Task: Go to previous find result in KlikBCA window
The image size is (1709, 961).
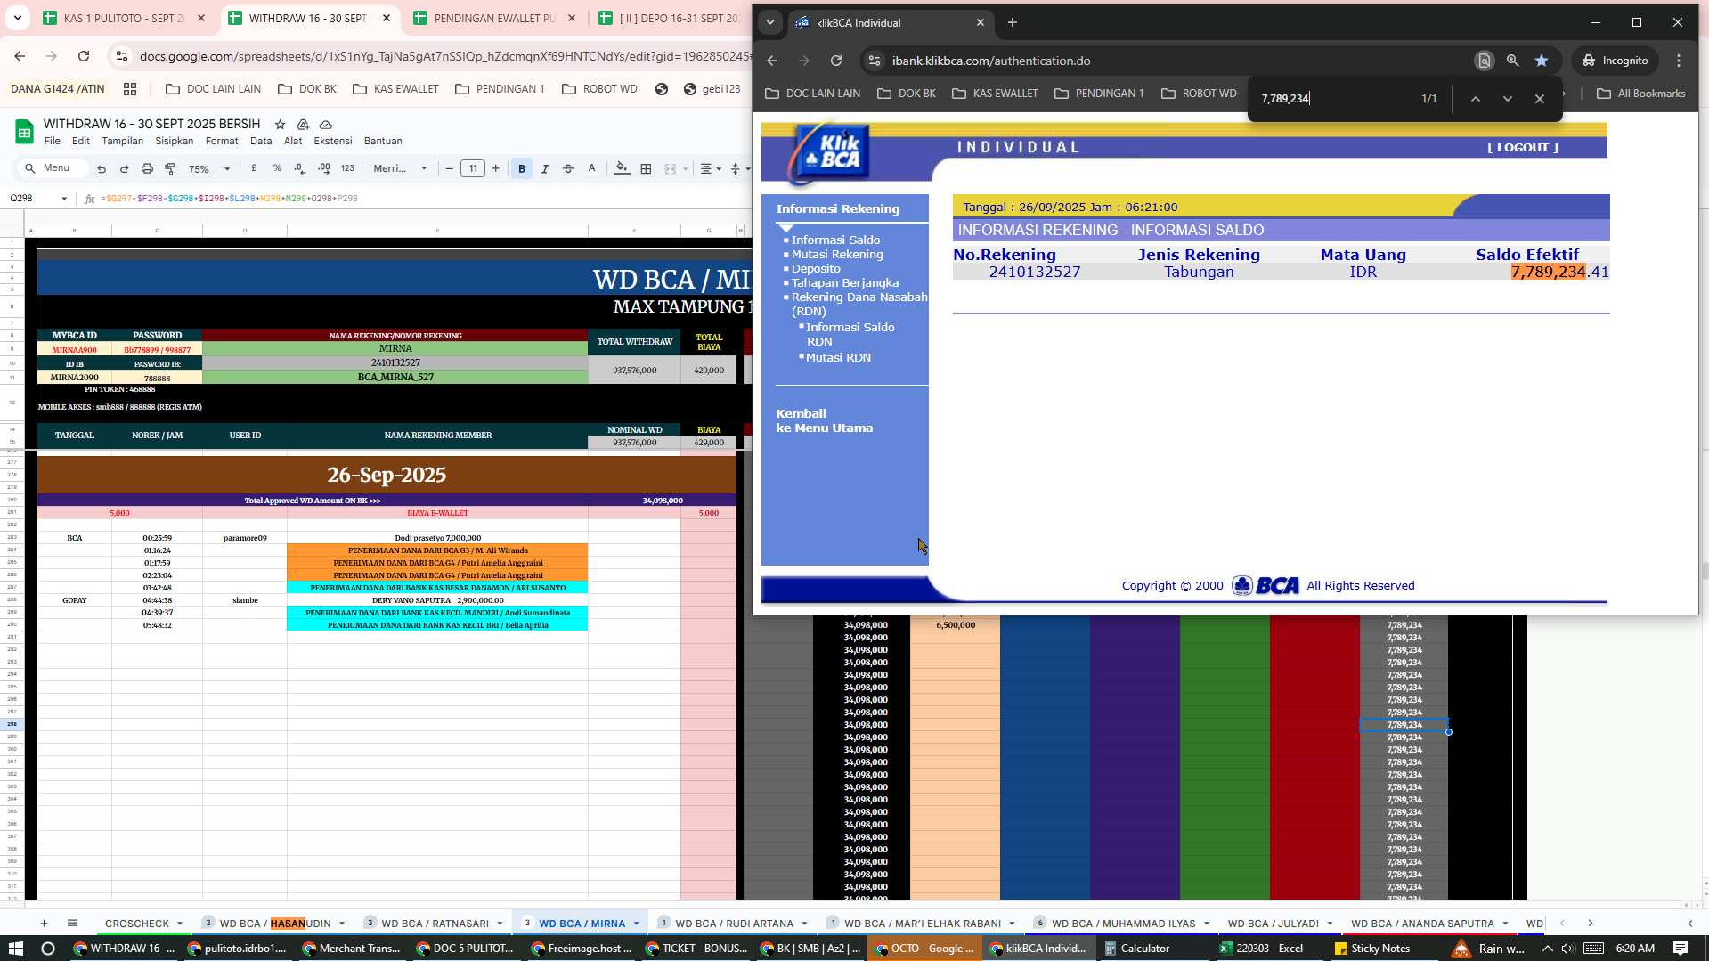Action: coord(1475,99)
